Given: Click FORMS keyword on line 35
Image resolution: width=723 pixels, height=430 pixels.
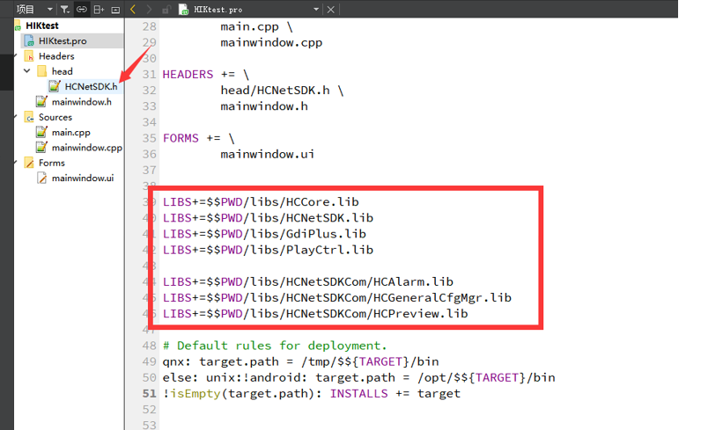Looking at the screenshot, I should pyautogui.click(x=181, y=138).
